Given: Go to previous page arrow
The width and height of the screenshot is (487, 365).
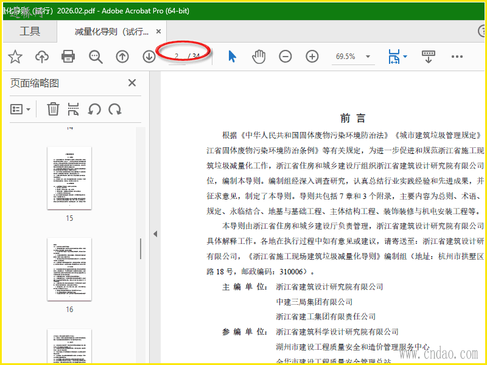Looking at the screenshot, I should tap(122, 57).
